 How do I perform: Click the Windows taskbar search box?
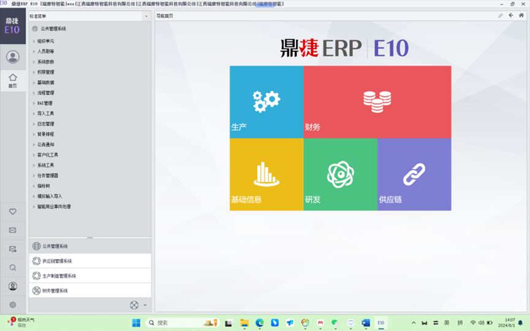[178, 322]
